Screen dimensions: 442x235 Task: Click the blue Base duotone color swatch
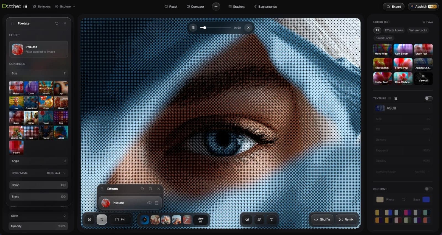coord(426,199)
